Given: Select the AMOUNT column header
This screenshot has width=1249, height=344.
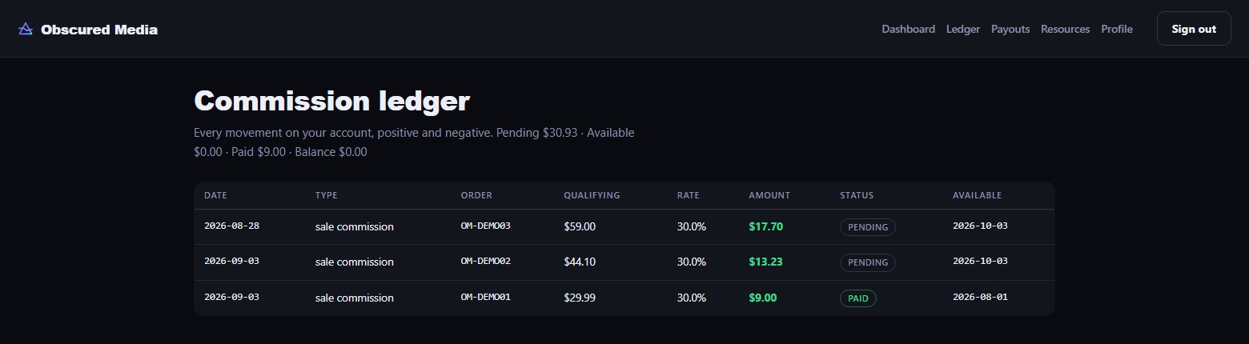Looking at the screenshot, I should click(769, 195).
